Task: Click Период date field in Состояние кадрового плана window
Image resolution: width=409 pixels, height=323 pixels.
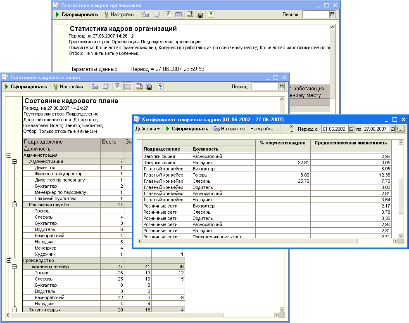Action: pos(265,87)
